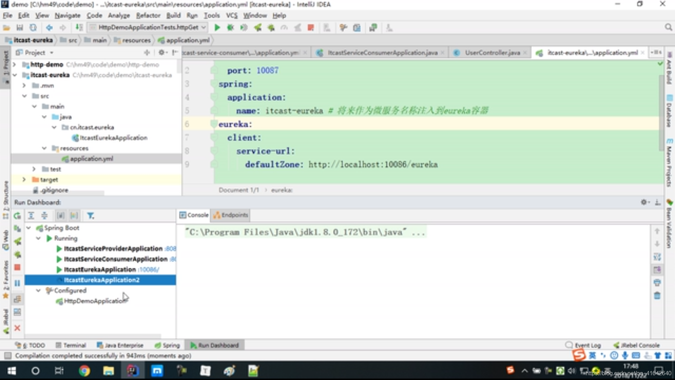Click Scroll from Source icon in Project panel

coord(147,52)
